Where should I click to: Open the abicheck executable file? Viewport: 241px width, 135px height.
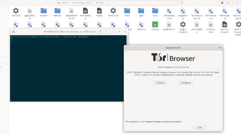16,12
